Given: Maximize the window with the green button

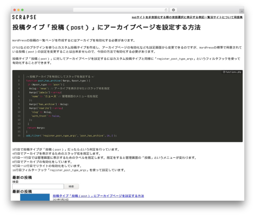Looking at the screenshot, I should click(x=22, y=10).
